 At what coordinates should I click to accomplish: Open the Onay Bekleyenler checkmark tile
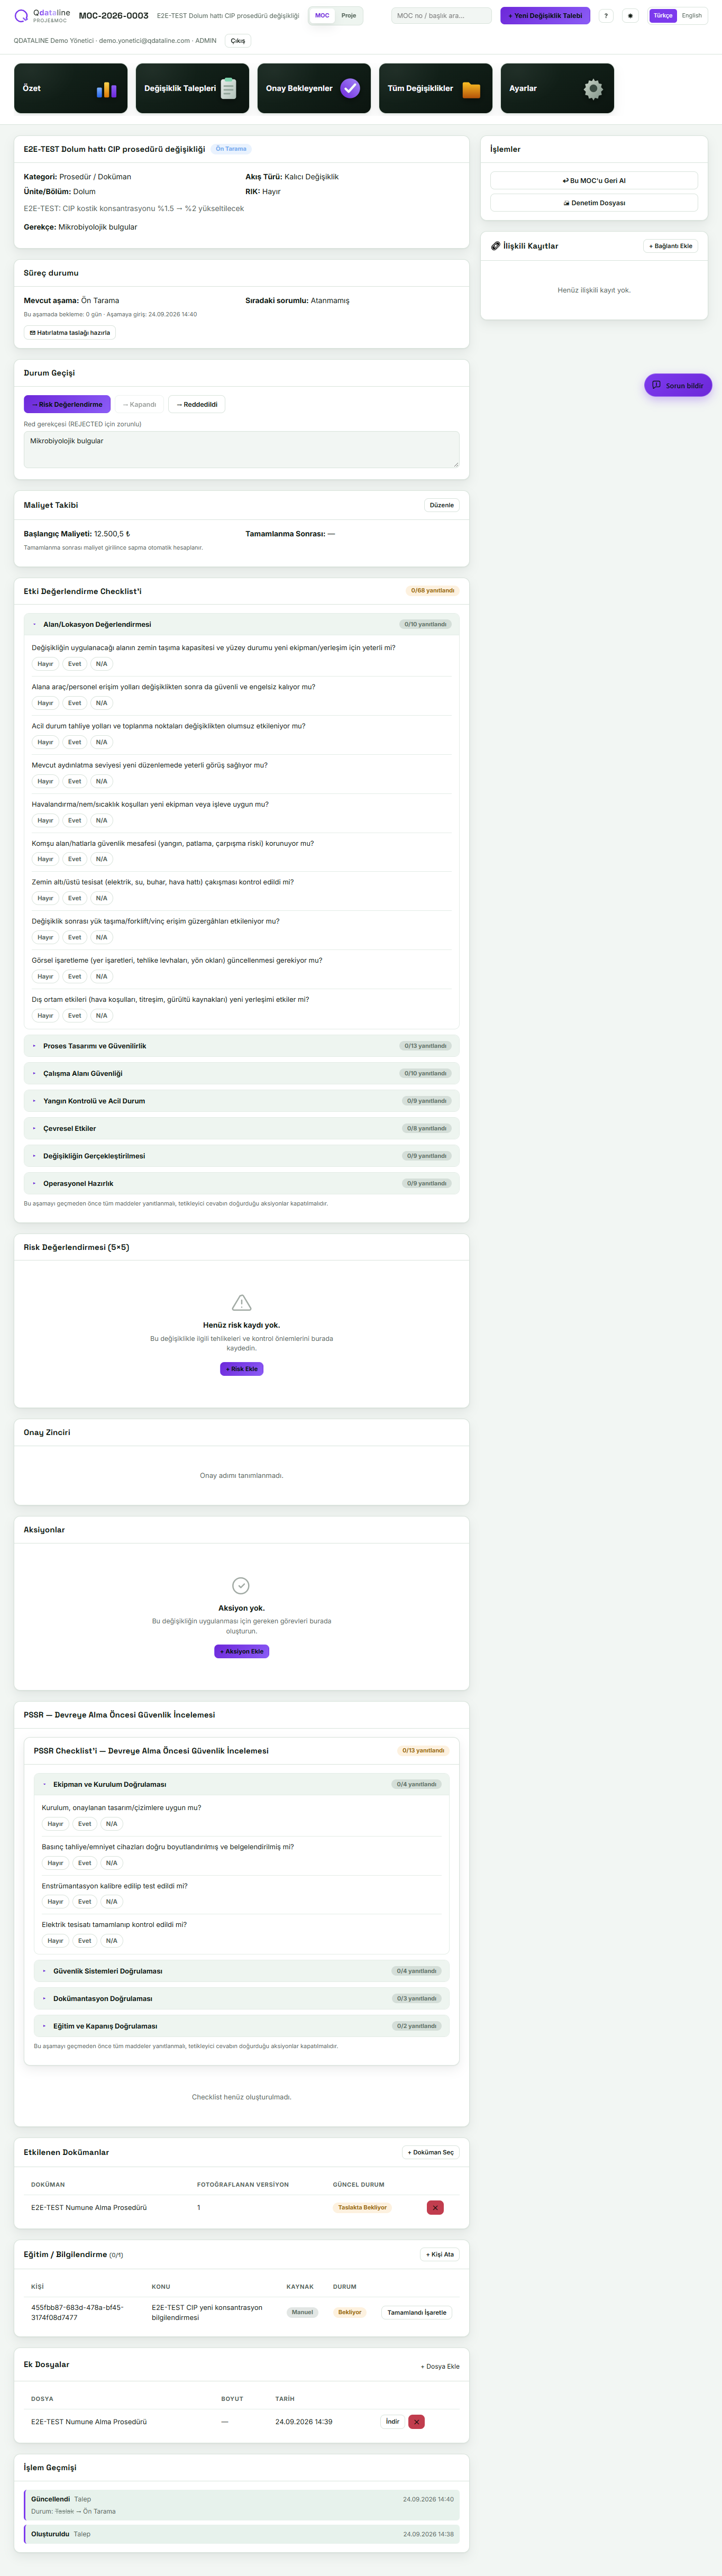point(314,88)
